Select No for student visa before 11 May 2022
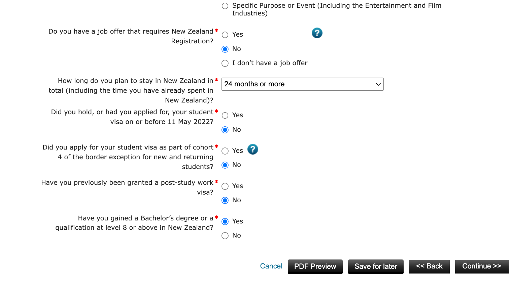This screenshot has height=293, width=509. [225, 130]
